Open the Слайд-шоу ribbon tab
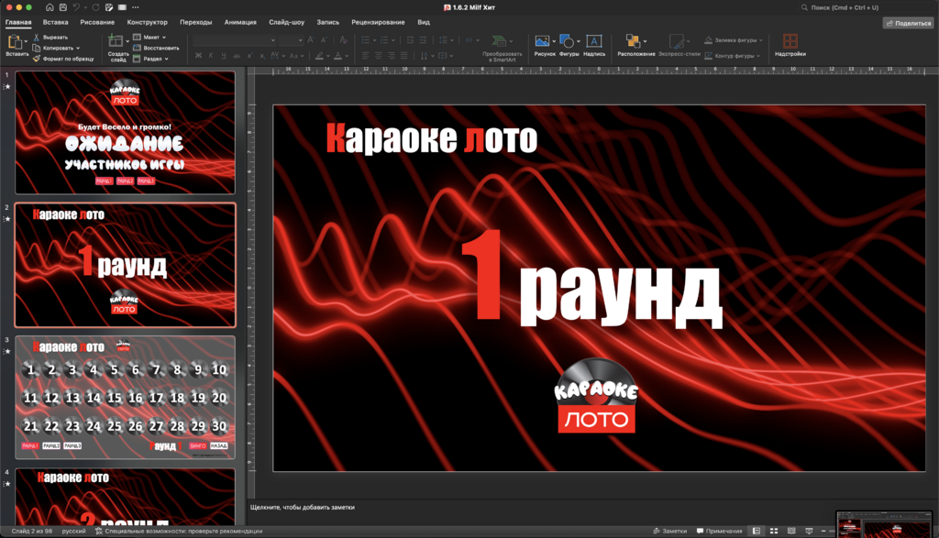939x538 pixels. click(x=286, y=22)
